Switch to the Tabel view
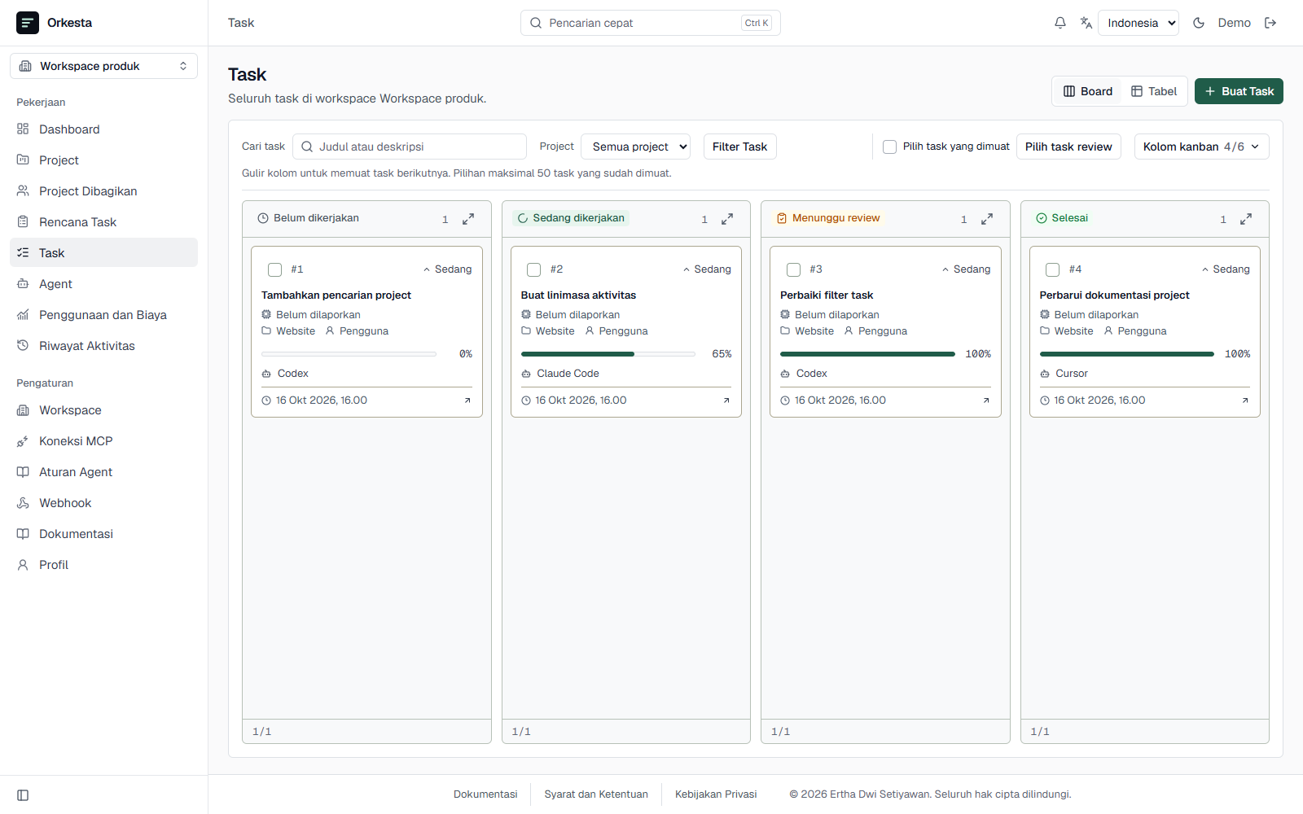This screenshot has width=1303, height=814. [1154, 91]
